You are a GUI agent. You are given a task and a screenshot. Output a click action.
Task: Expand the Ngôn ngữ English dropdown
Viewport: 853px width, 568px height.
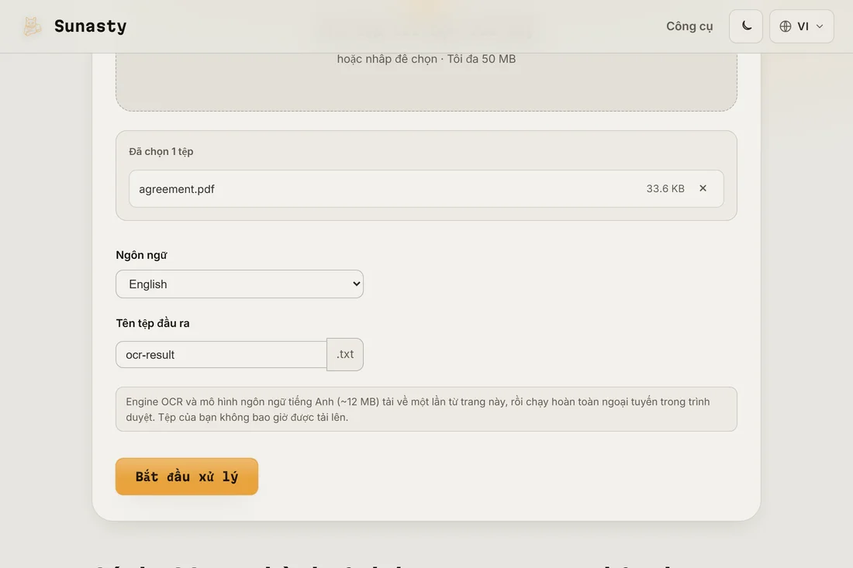(x=240, y=284)
